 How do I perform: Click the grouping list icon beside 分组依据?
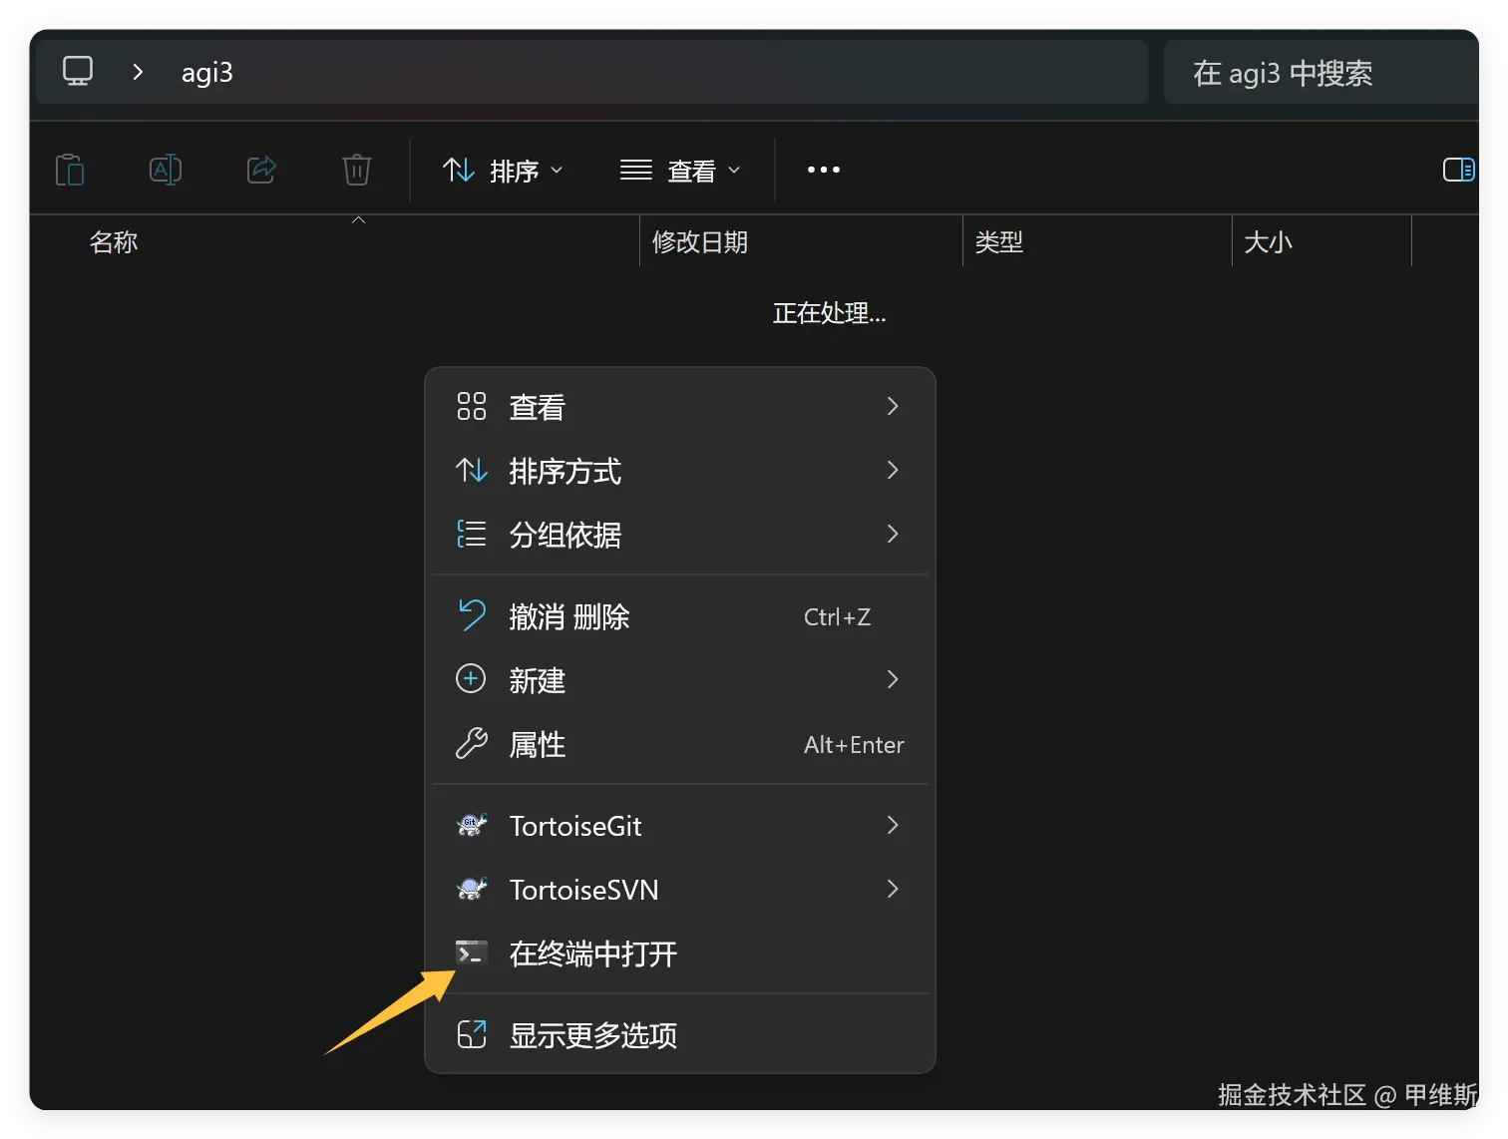472,534
